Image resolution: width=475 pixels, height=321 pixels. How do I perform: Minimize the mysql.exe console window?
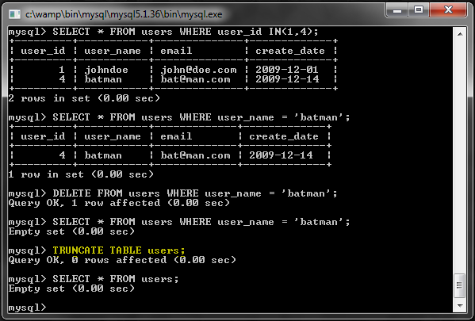pos(397,10)
